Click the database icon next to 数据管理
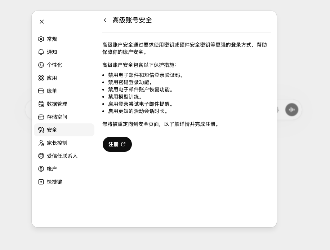 point(41,104)
